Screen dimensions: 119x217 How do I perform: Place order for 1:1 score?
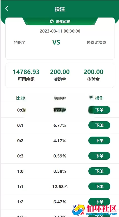[99, 186]
